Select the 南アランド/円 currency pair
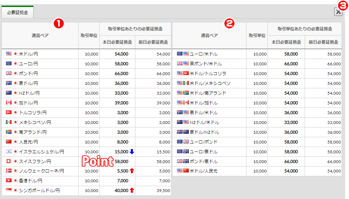Screen dimensions: 349x199 pyautogui.click(x=33, y=132)
